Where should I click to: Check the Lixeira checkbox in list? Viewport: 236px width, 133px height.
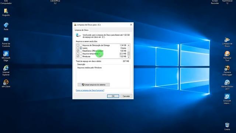[x=78, y=48]
